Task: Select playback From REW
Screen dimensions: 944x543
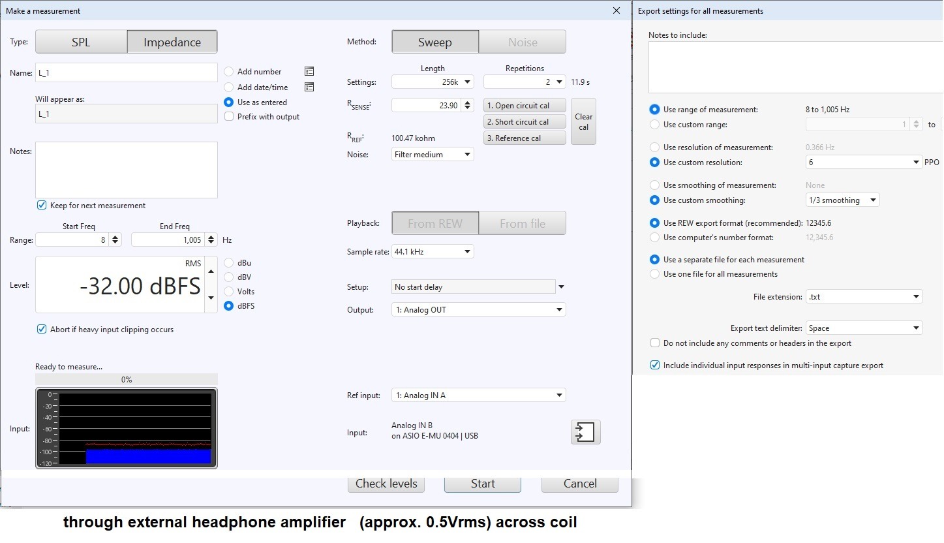Action: click(x=435, y=223)
